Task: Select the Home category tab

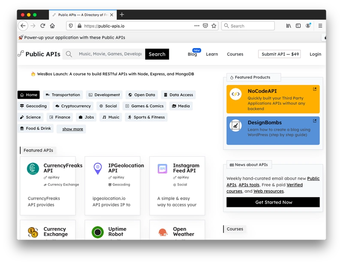Action: point(29,95)
